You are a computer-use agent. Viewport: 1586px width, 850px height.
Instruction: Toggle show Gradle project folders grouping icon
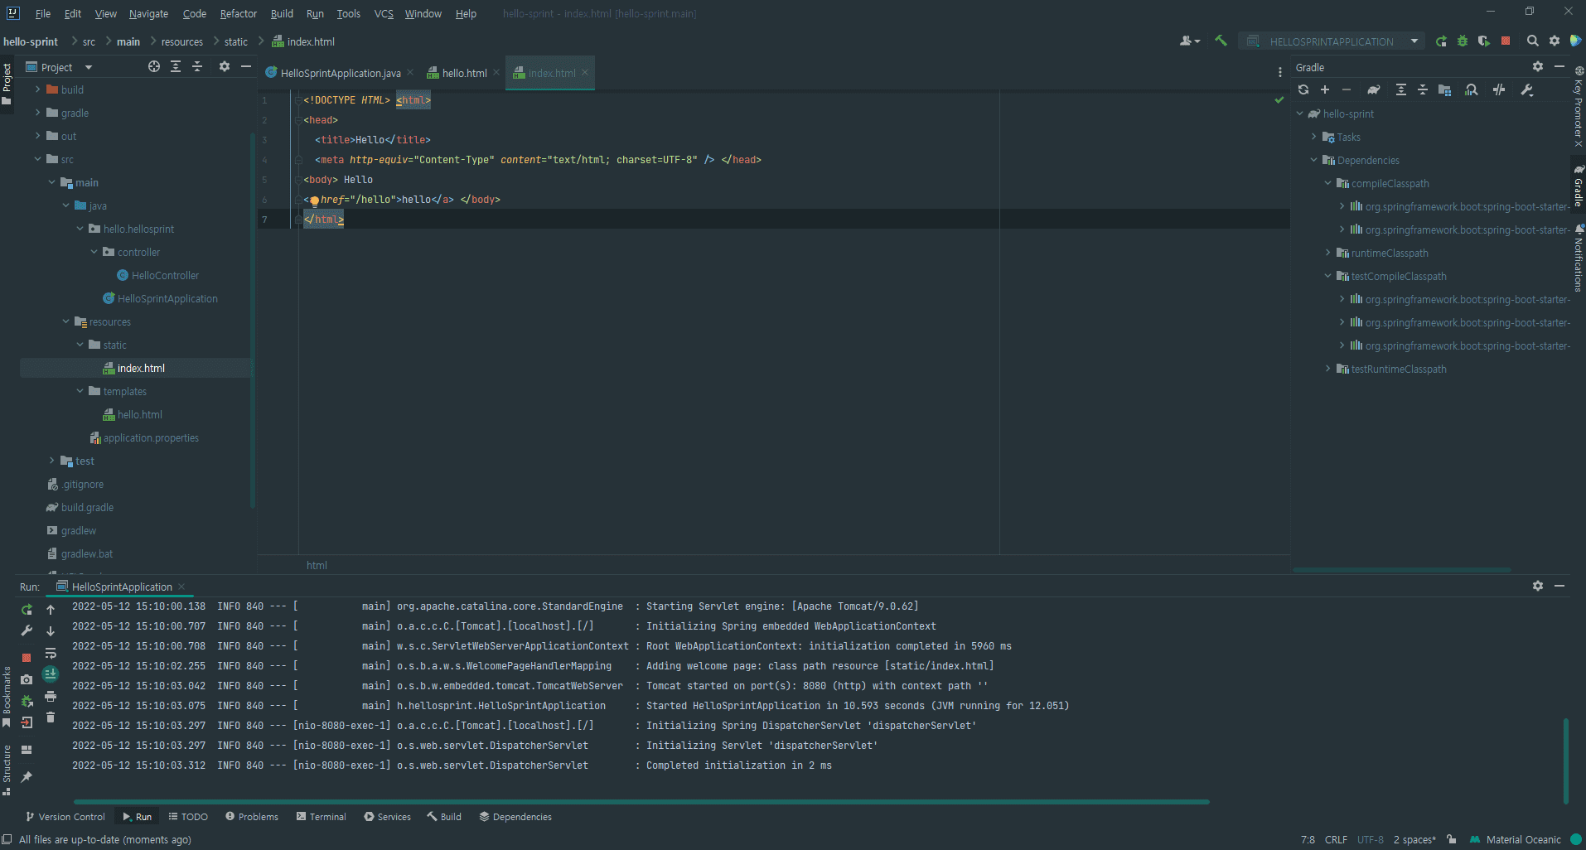[x=1444, y=89]
